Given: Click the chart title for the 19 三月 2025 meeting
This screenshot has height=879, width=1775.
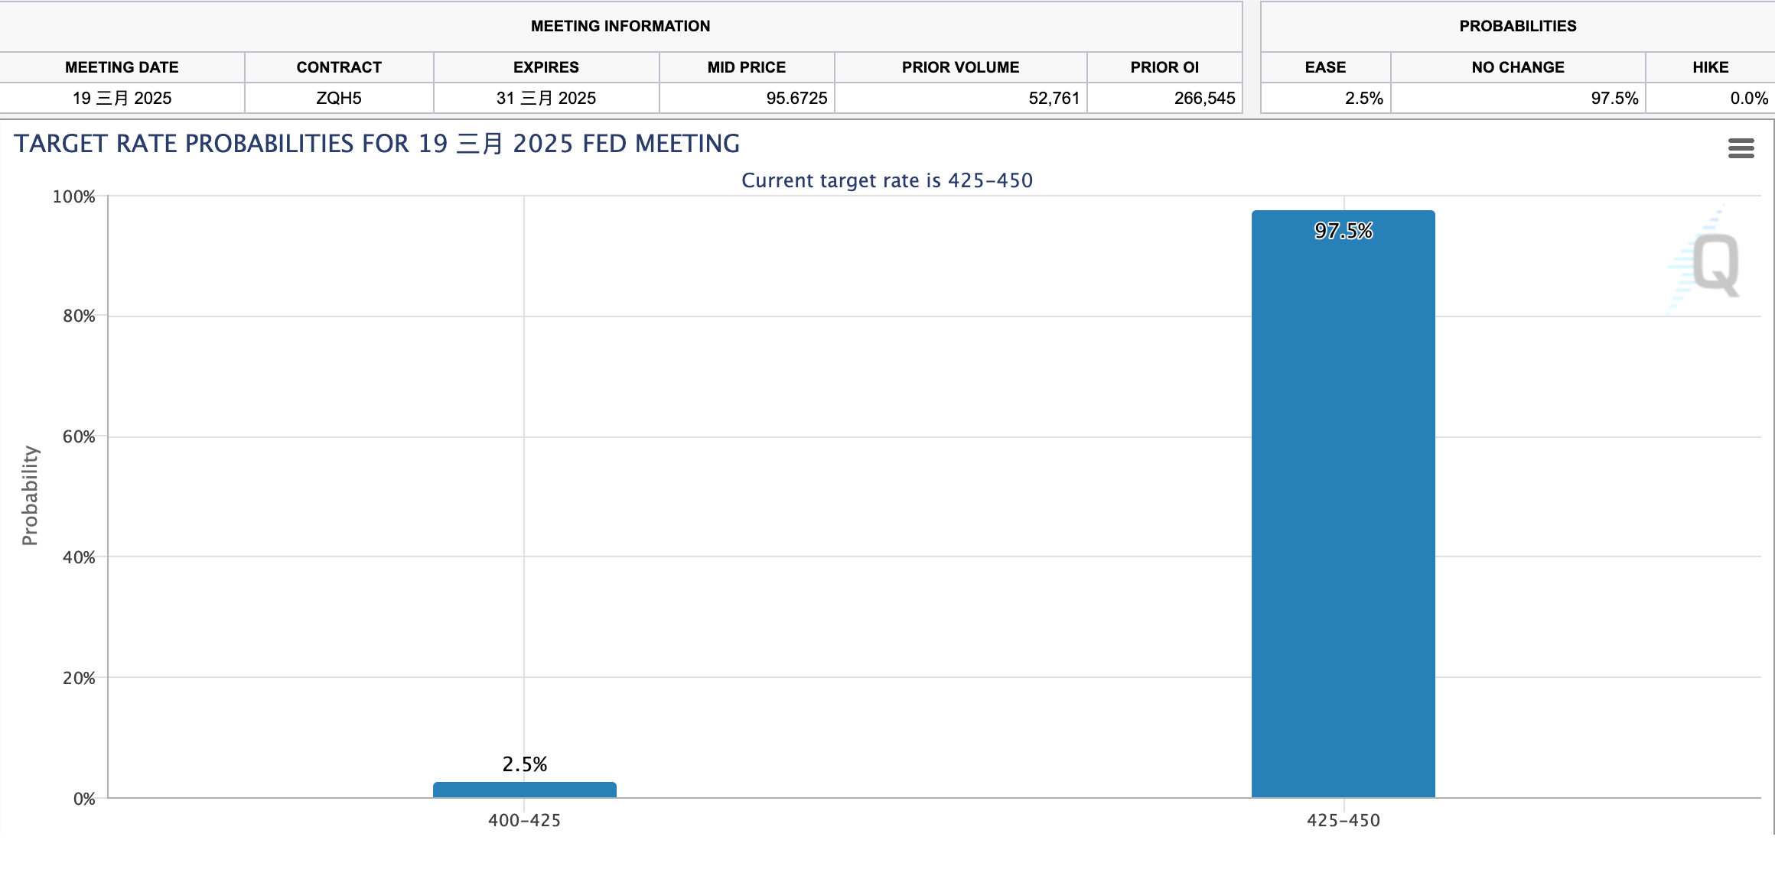Looking at the screenshot, I should coord(376,144).
